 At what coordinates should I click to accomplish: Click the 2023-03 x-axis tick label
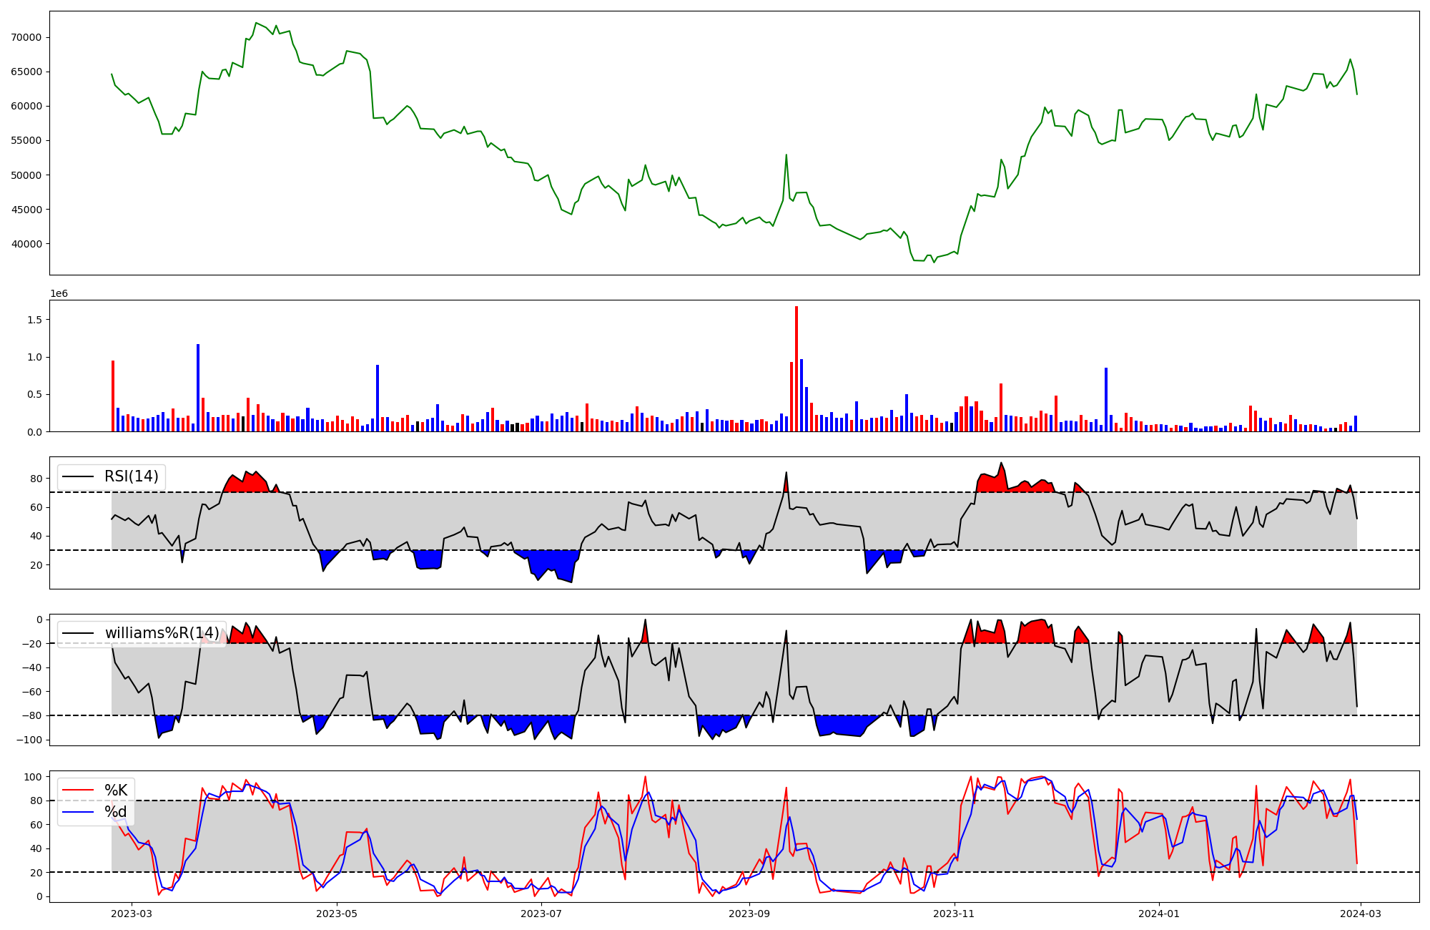pyautogui.click(x=132, y=914)
